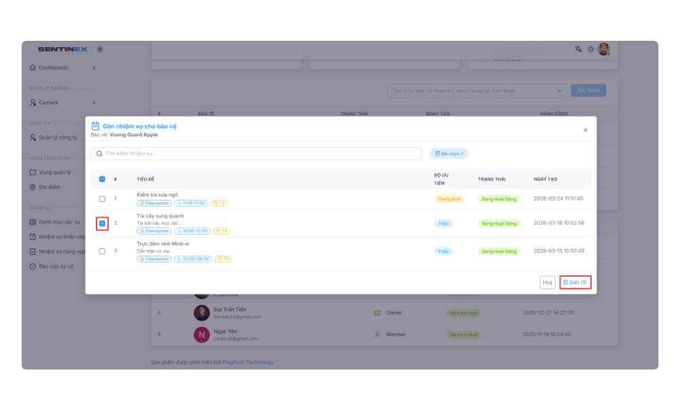Click the Gán (1) assign button

click(x=575, y=282)
